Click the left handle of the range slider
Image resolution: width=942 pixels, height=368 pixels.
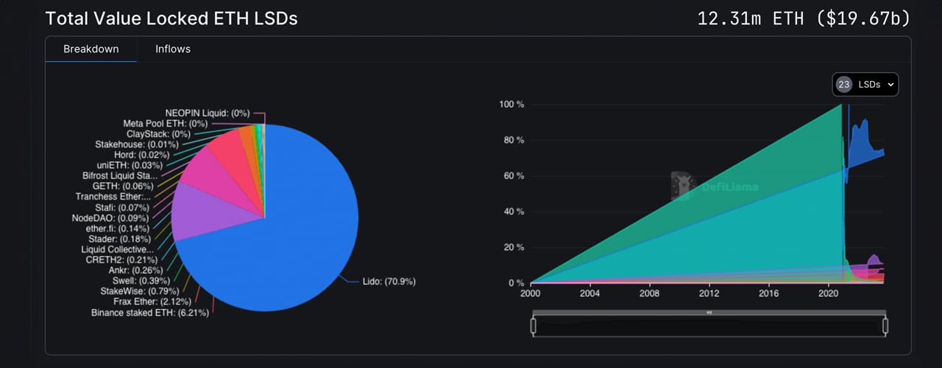tap(531, 325)
